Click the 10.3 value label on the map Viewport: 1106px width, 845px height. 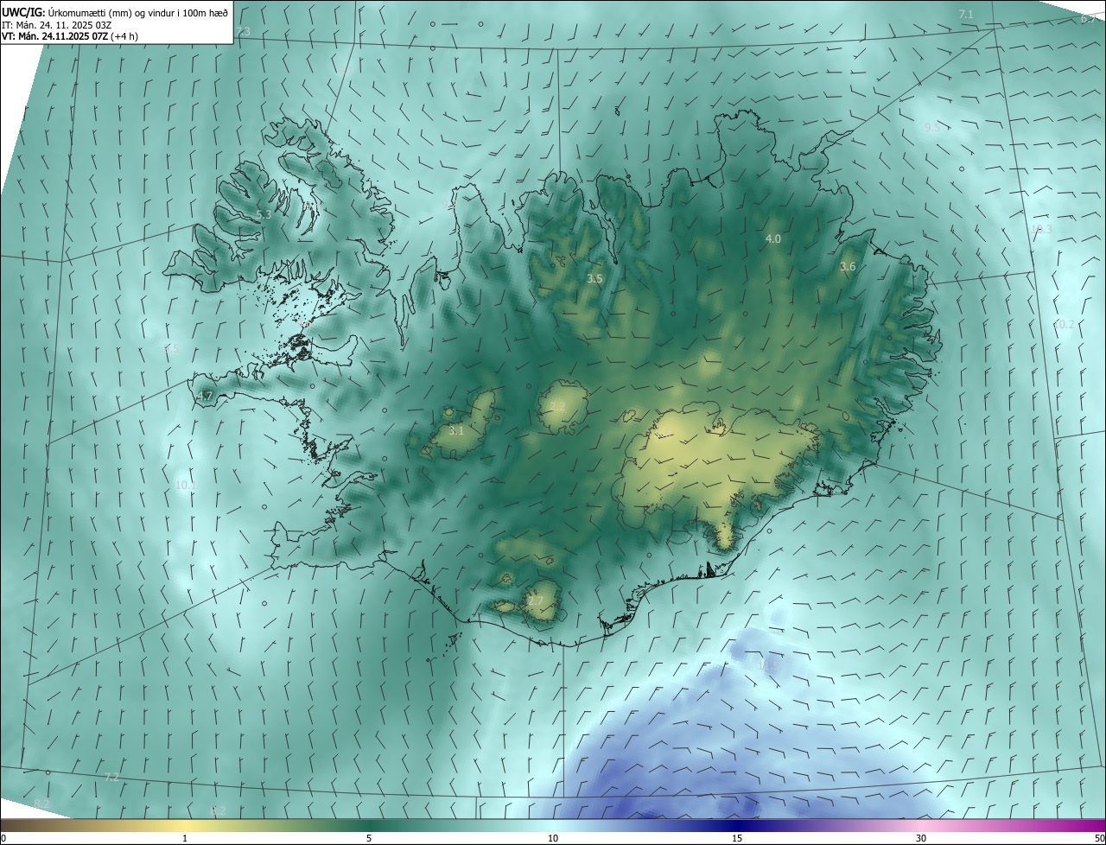pyautogui.click(x=1042, y=230)
